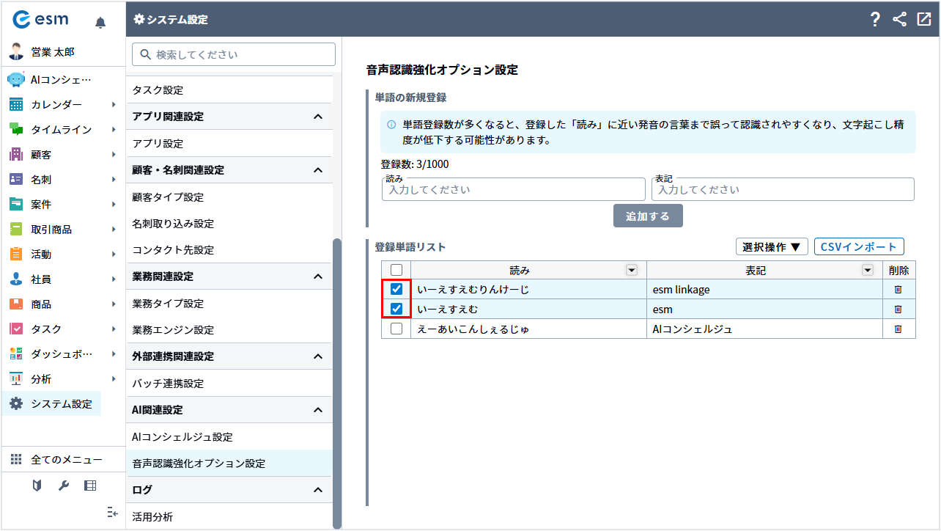
Task: Click the share icon in header
Action: [899, 20]
